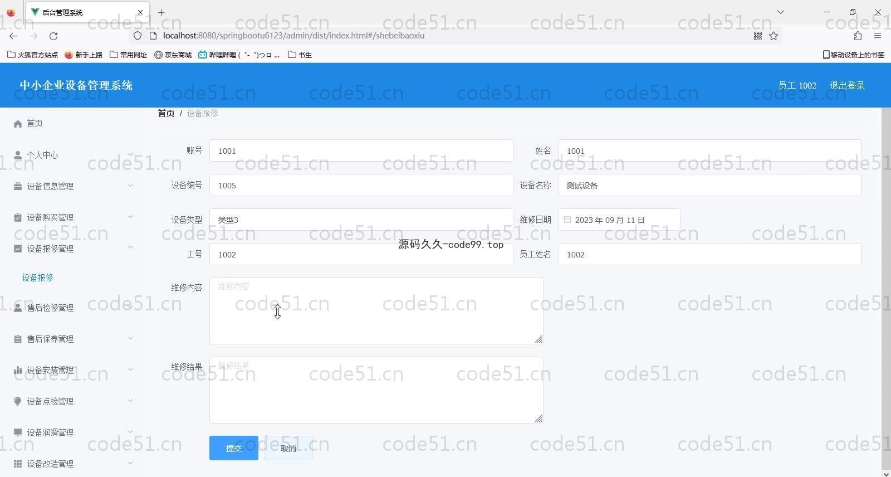Image resolution: width=891 pixels, height=477 pixels.
Task: Open a new browser tab
Action: (161, 12)
